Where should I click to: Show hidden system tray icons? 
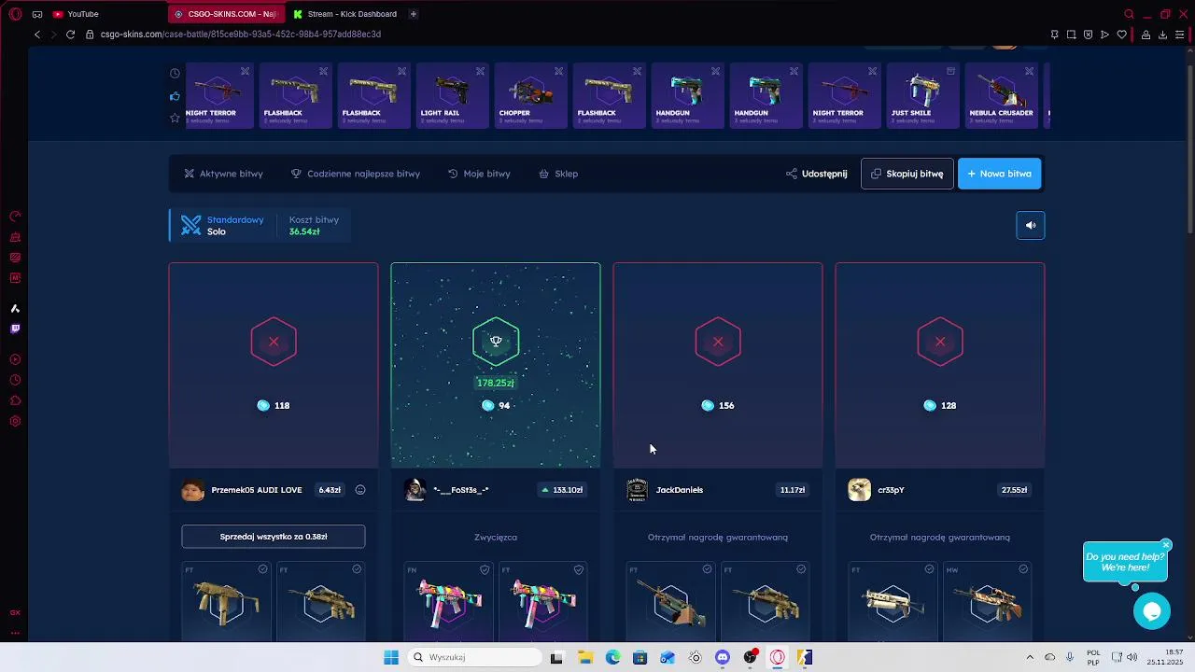(1030, 657)
